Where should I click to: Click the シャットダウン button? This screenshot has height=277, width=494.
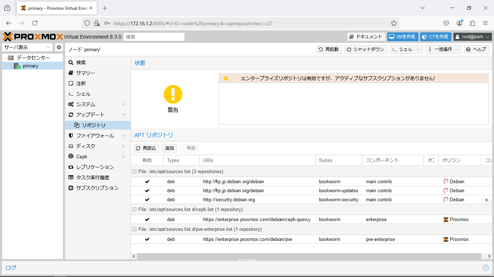(x=366, y=49)
